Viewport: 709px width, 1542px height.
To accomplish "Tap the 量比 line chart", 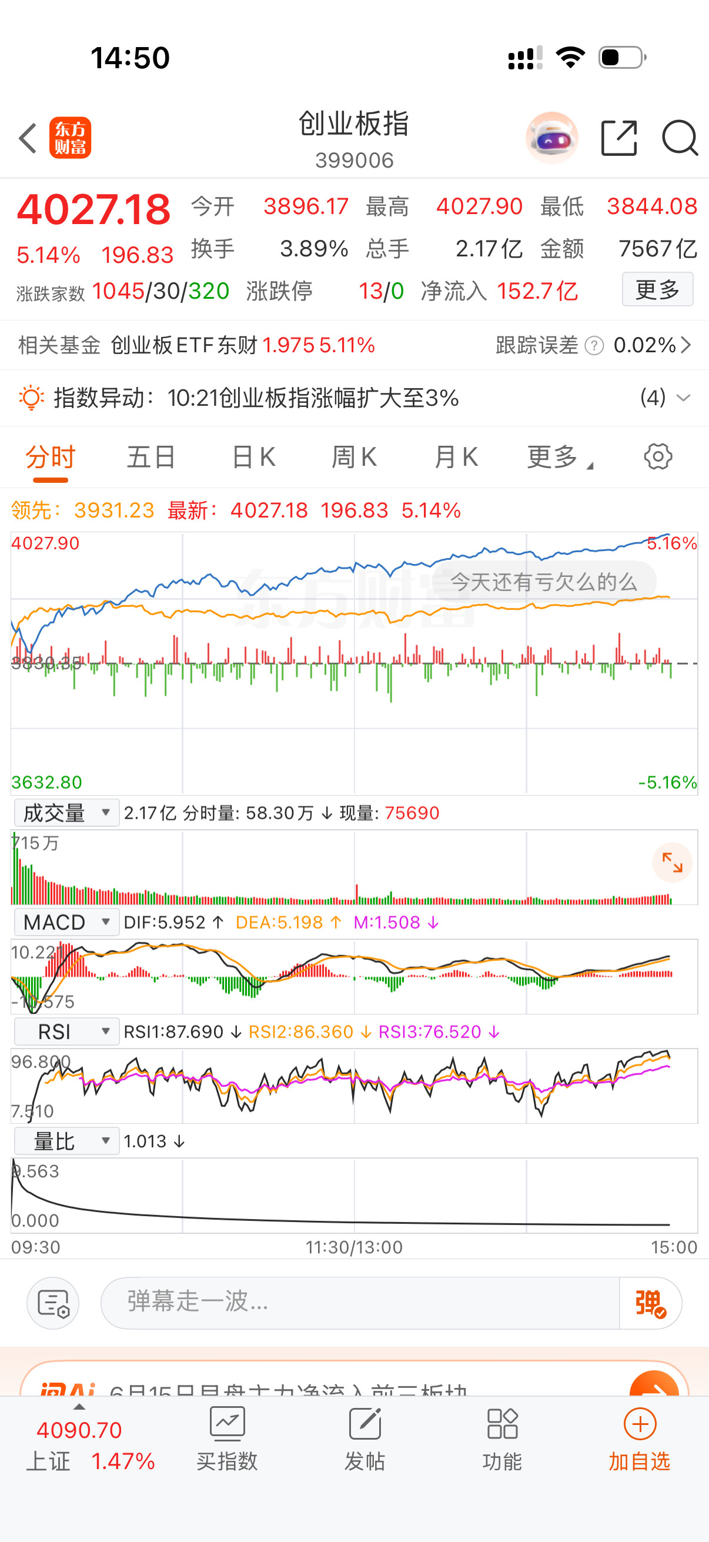I will (x=354, y=1196).
